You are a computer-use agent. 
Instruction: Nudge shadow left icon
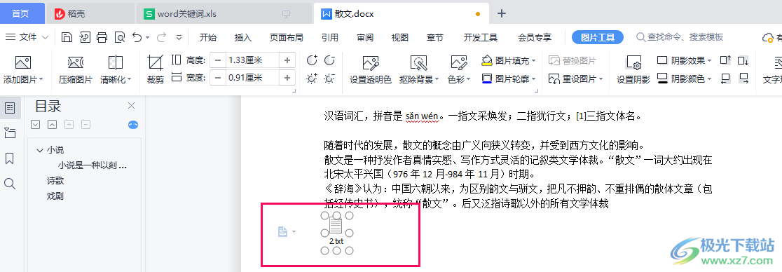[726, 79]
